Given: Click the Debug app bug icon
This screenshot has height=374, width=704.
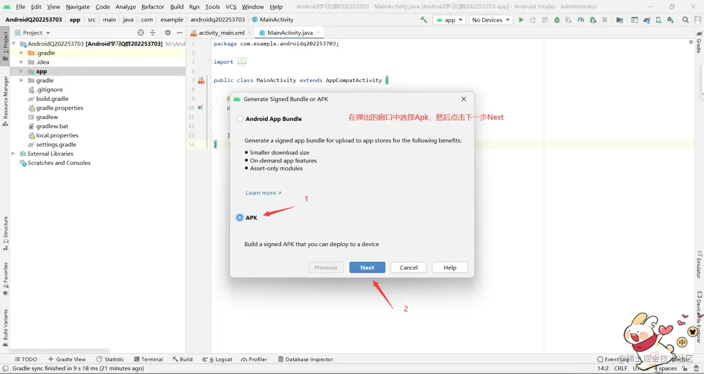Looking at the screenshot, I should [557, 20].
